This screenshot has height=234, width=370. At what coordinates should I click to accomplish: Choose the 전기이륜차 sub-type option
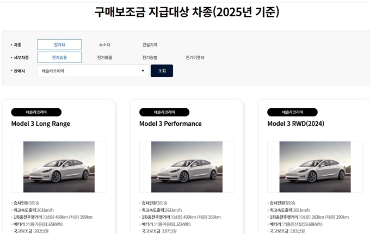click(x=195, y=57)
